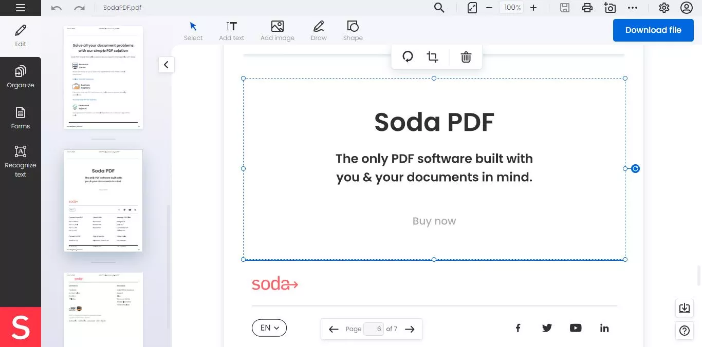This screenshot has height=347, width=702.
Task: Open the Add image tool
Action: [x=278, y=30]
